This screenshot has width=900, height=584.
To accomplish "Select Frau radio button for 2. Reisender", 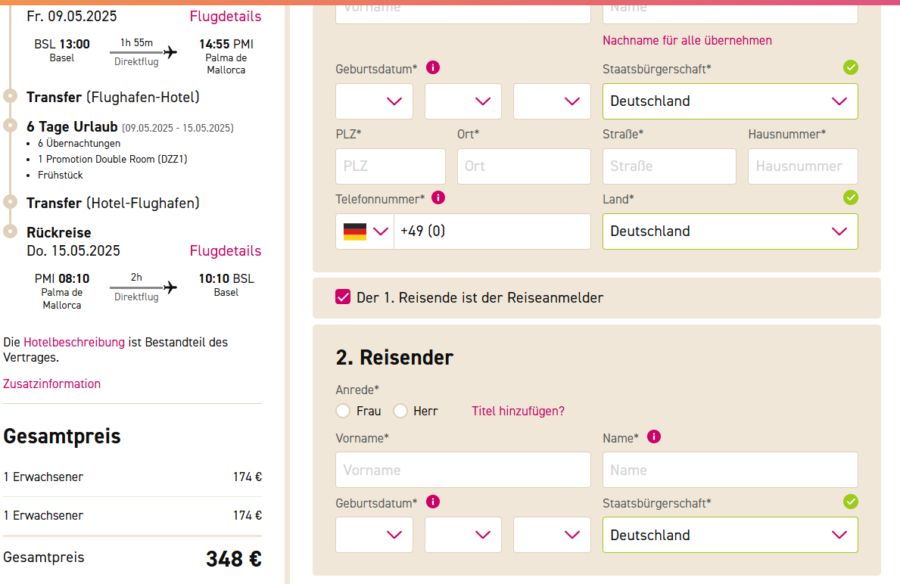I will [343, 412].
